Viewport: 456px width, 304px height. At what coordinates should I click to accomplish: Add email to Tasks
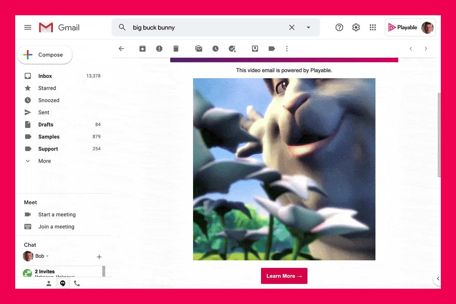pos(232,49)
